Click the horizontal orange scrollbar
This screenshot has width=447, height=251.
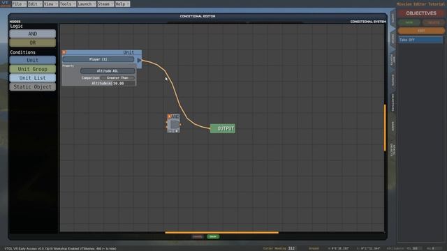click(222, 232)
